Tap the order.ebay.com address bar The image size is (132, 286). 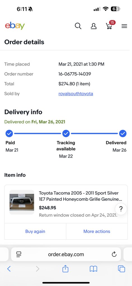66,254
